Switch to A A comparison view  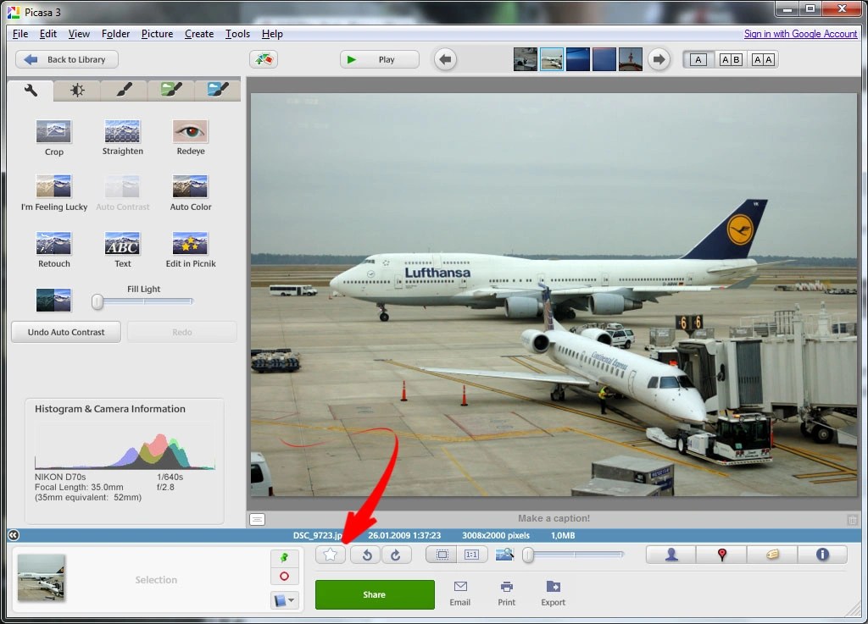(x=763, y=60)
